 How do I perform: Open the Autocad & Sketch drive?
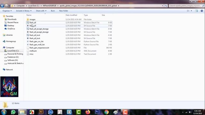[x=15, y=63]
